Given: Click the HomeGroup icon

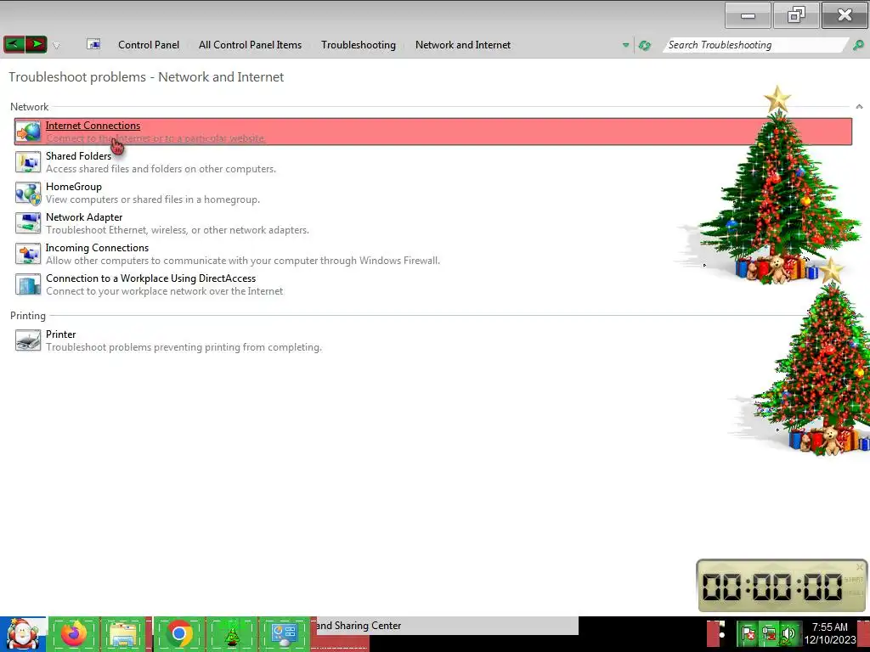Looking at the screenshot, I should click(x=28, y=193).
